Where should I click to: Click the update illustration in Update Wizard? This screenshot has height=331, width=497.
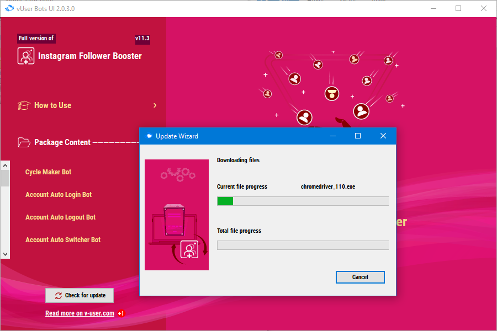177,215
